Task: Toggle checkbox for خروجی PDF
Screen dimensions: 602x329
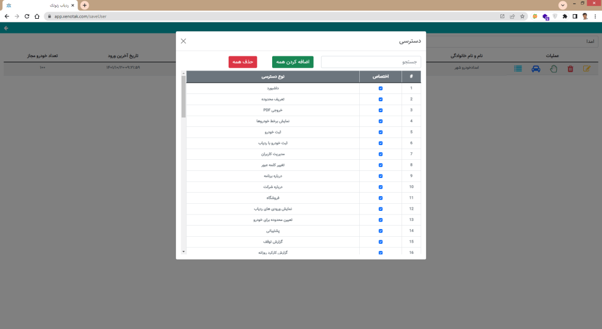Action: [x=380, y=110]
